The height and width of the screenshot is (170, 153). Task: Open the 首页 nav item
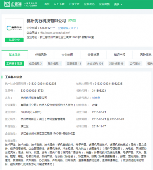47,4
